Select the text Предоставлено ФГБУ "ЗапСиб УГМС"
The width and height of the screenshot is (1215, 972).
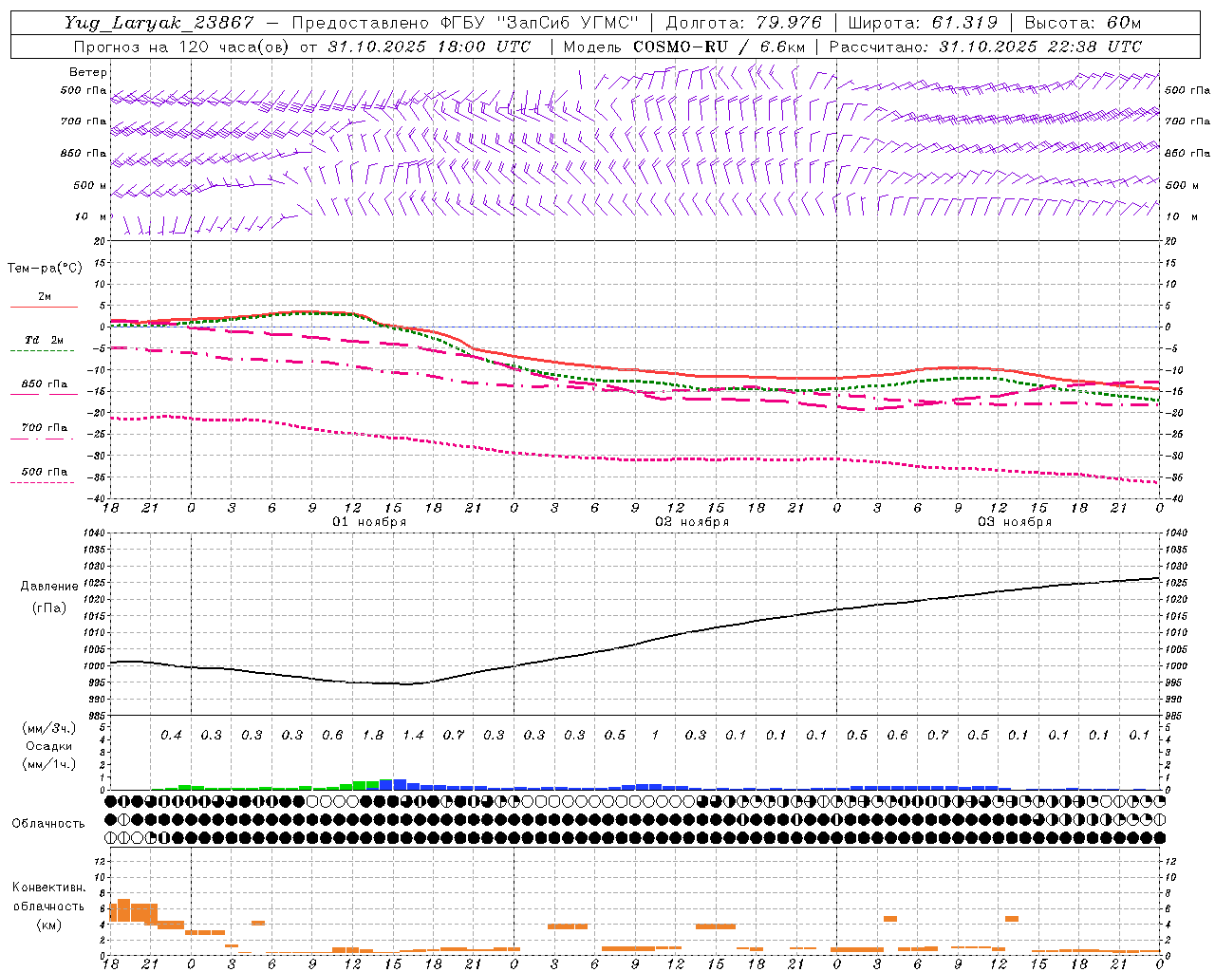click(466, 23)
